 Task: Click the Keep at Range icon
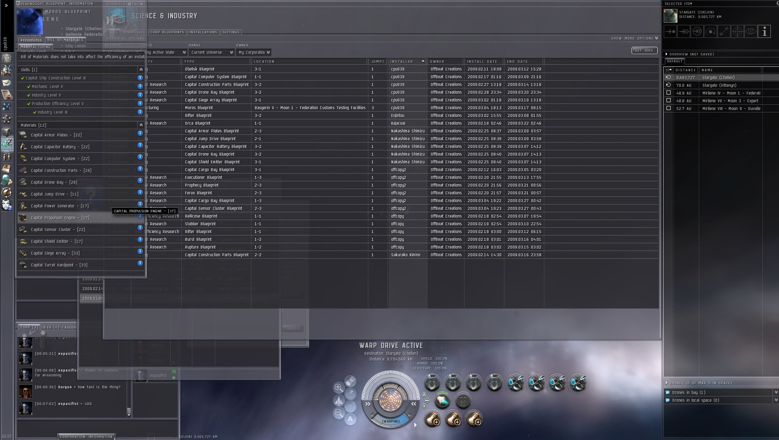724,31
